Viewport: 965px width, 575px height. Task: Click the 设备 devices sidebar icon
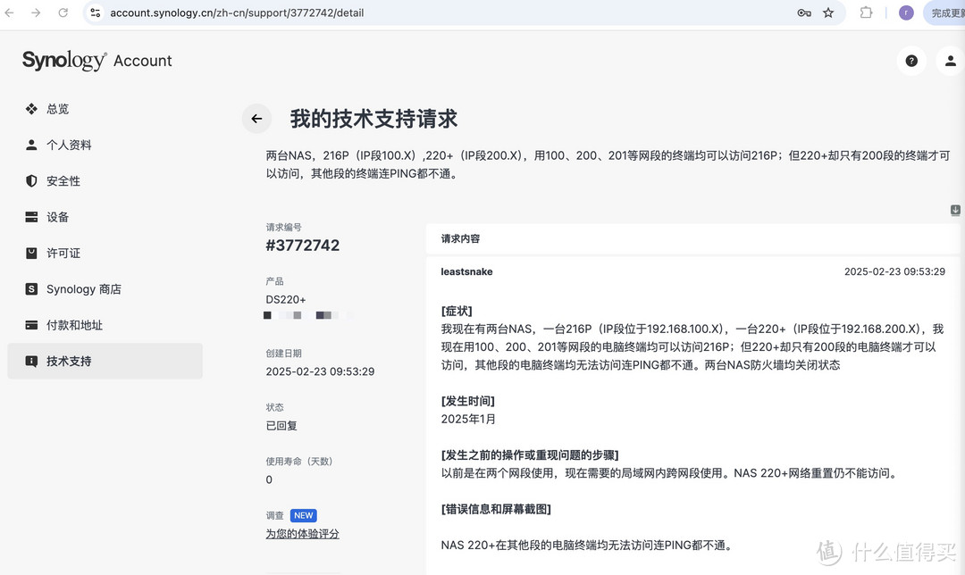pos(30,216)
